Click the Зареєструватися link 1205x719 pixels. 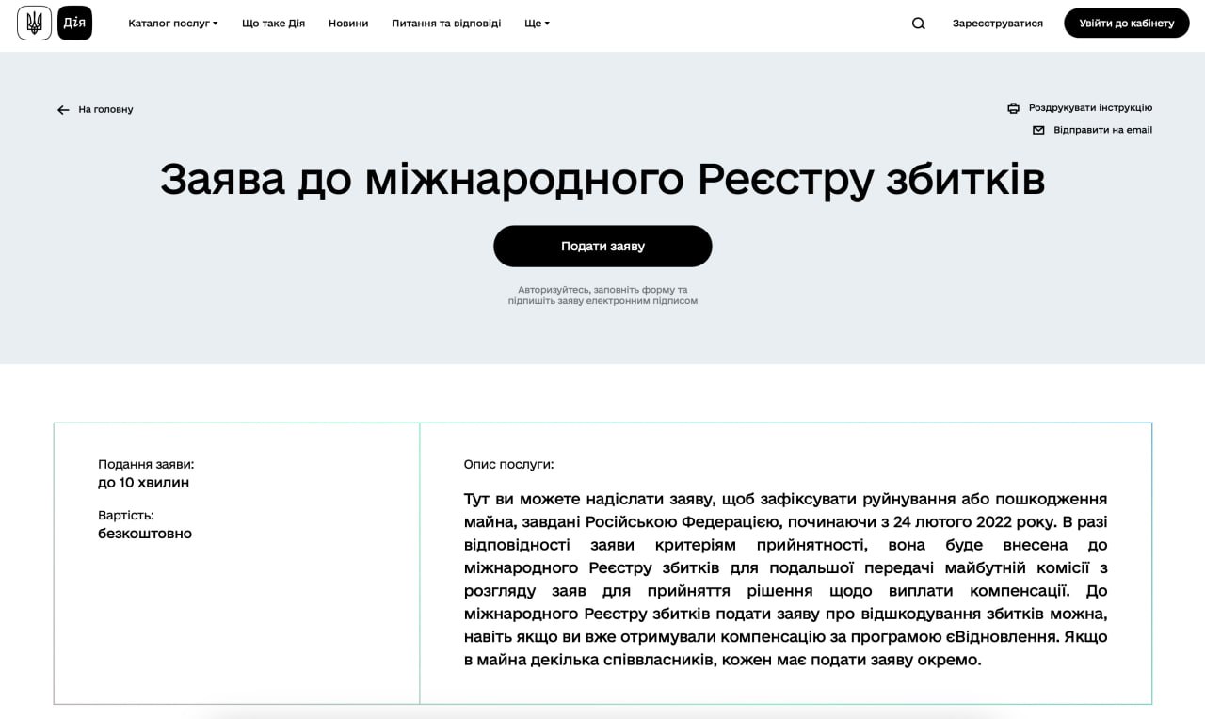tap(997, 24)
